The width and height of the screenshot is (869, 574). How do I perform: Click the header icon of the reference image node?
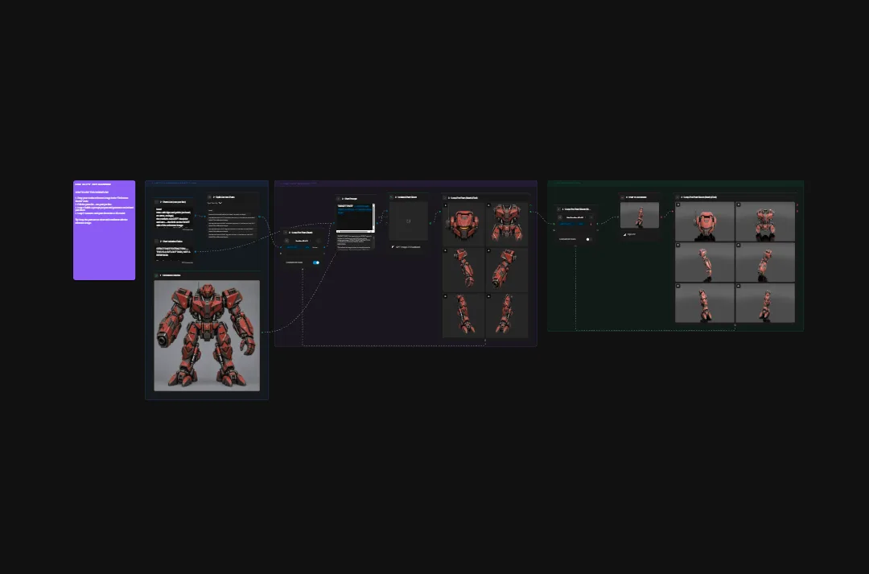pyautogui.click(x=156, y=275)
